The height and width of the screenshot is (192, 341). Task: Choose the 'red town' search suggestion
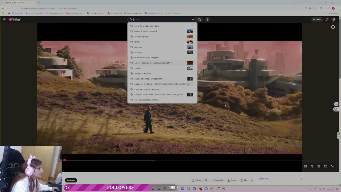click(162, 47)
